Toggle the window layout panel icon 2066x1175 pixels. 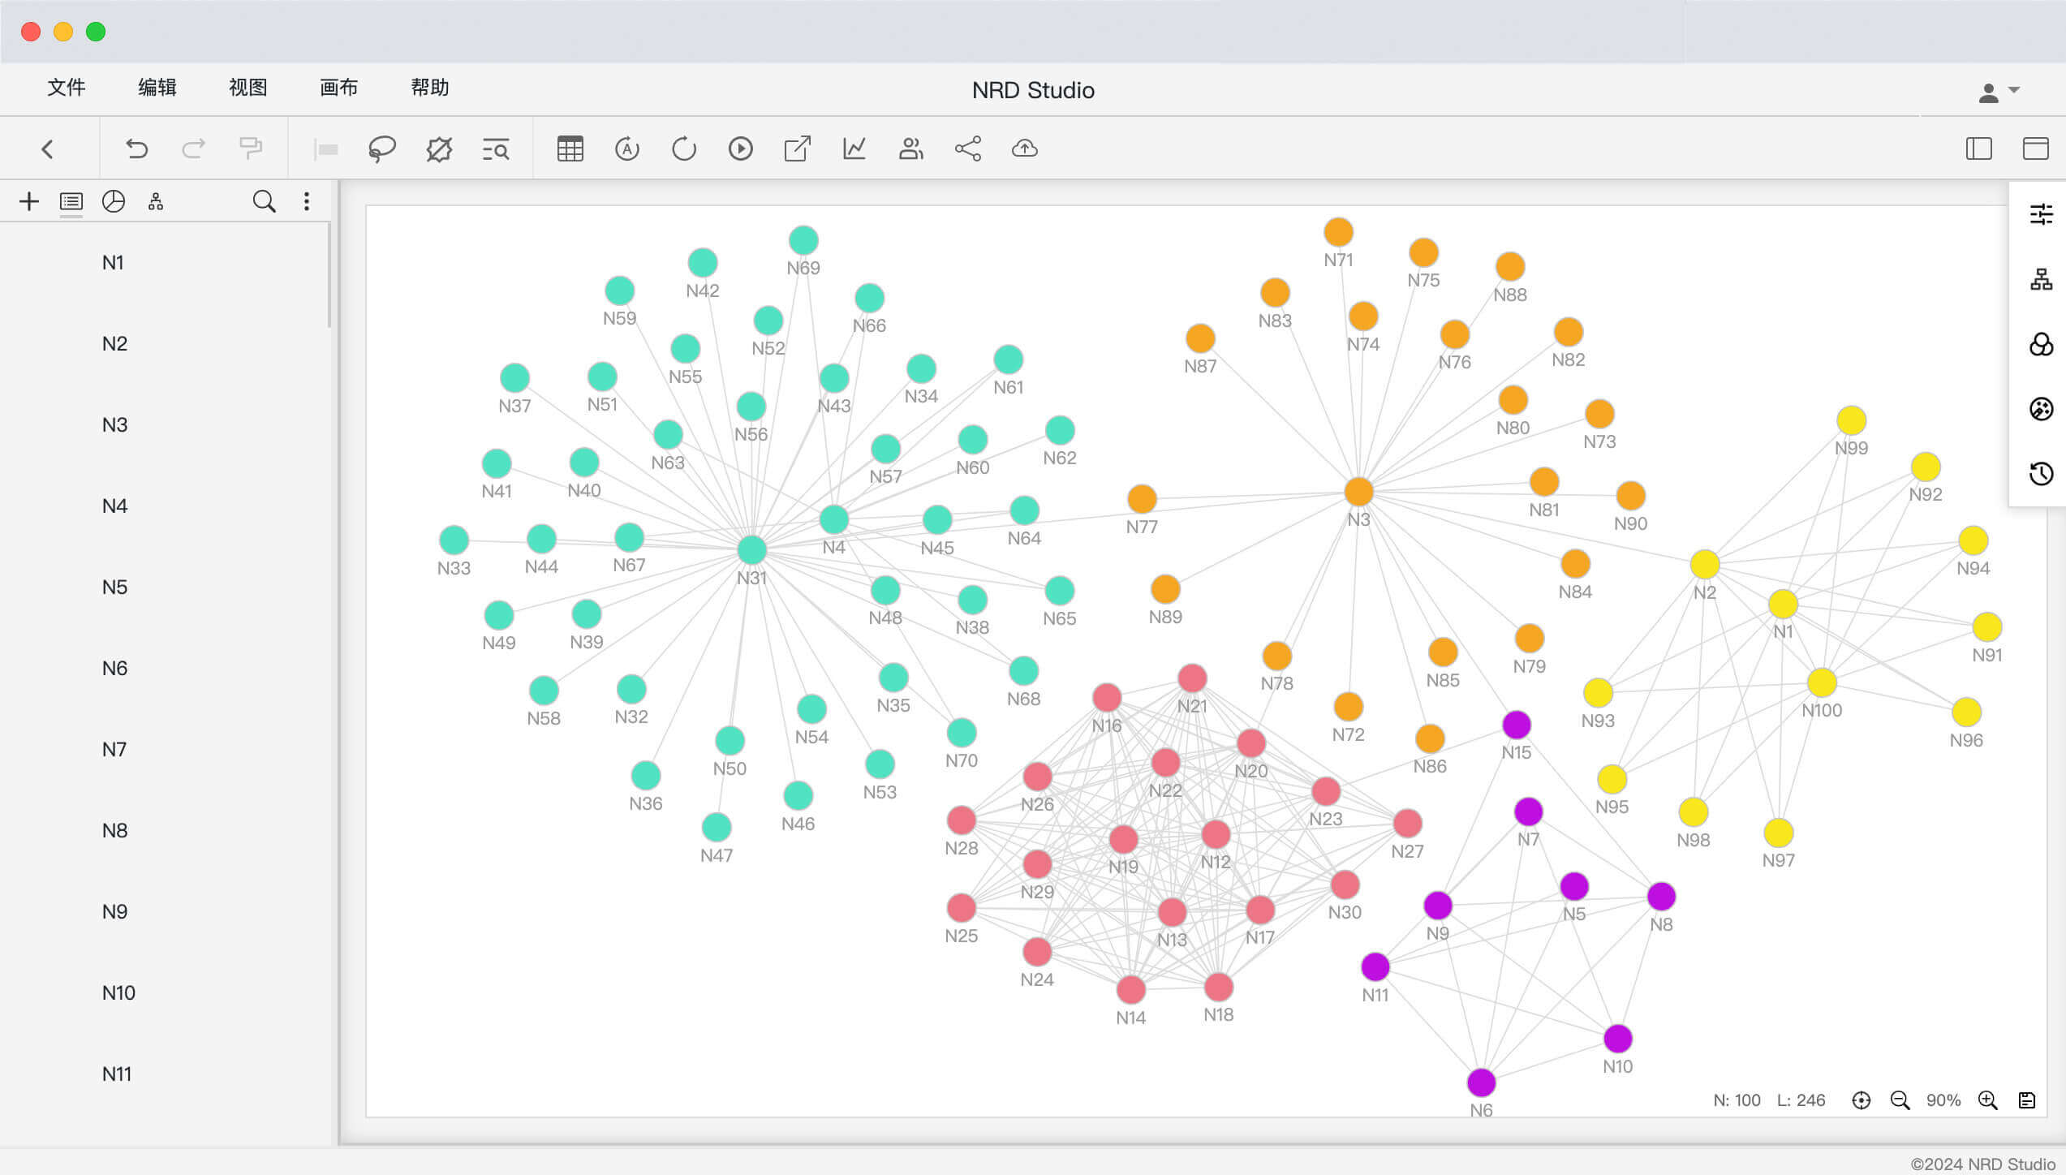(x=2035, y=149)
